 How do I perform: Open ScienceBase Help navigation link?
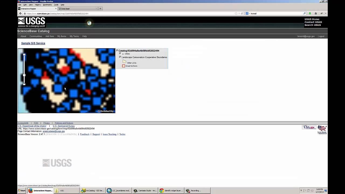tap(84, 36)
